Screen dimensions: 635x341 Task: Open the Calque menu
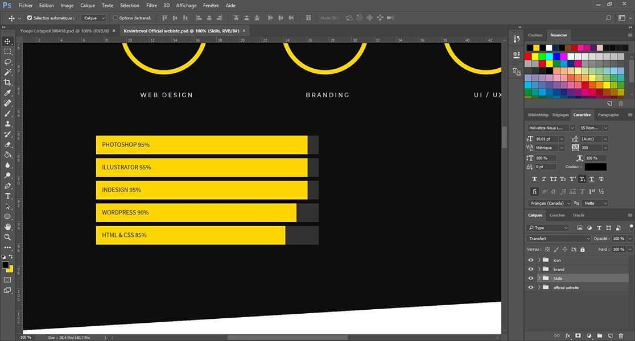point(88,6)
